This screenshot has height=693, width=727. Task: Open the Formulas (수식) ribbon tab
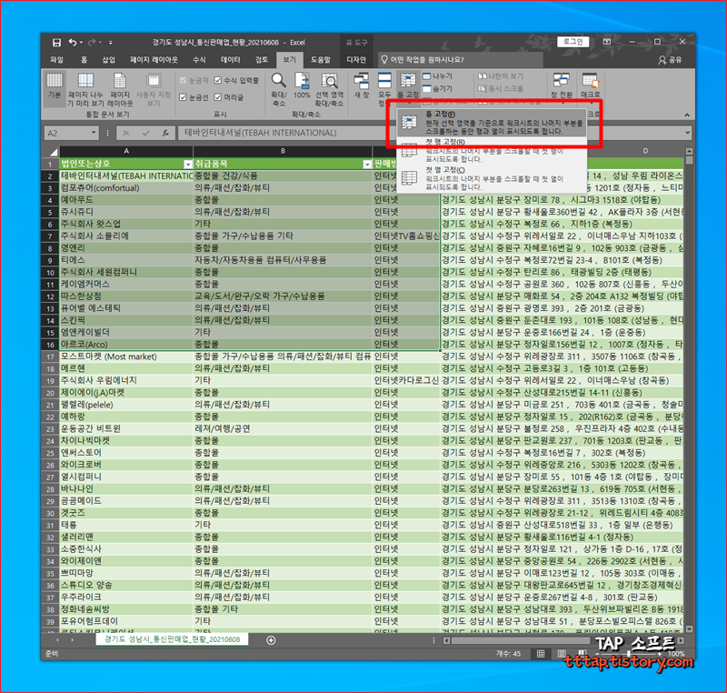click(x=199, y=60)
